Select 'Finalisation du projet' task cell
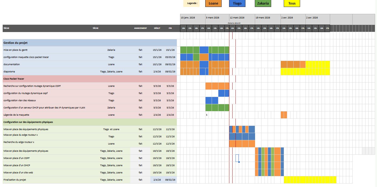 [15, 180]
